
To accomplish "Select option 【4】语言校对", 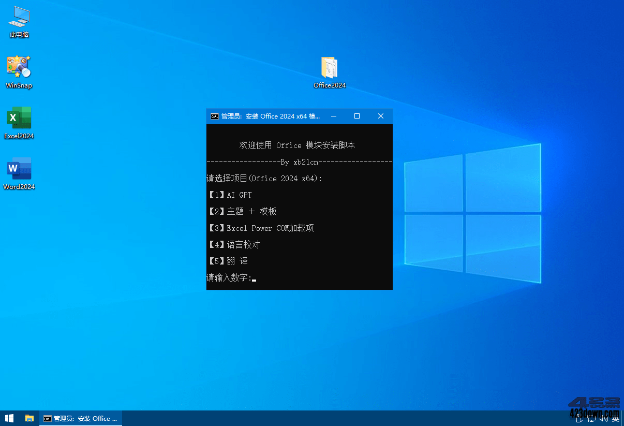I will [x=233, y=244].
